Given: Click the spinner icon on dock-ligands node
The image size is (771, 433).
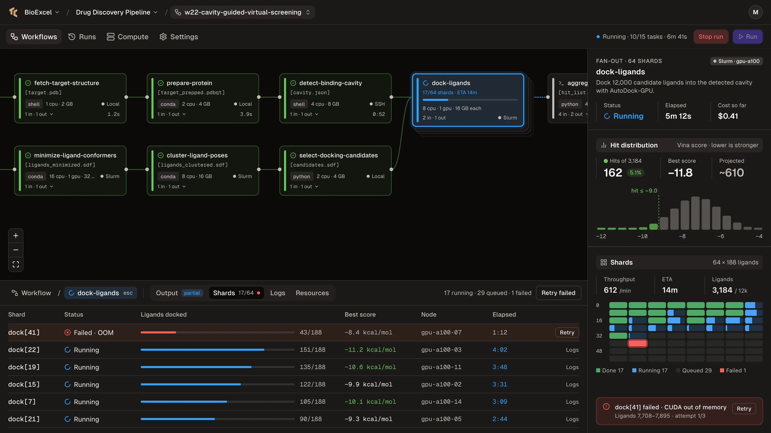Looking at the screenshot, I should (x=426, y=83).
